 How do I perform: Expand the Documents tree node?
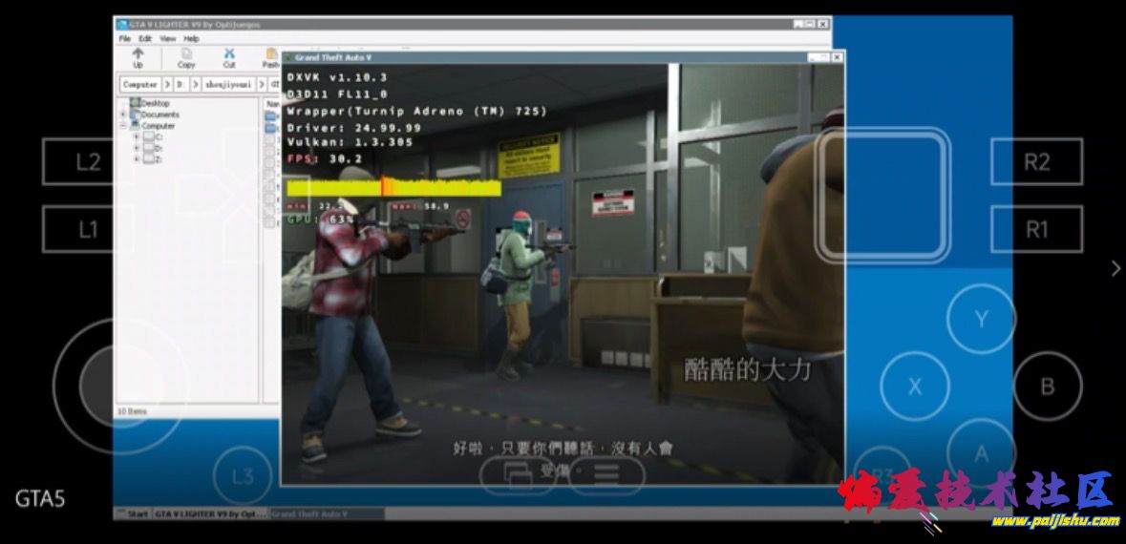pos(123,115)
